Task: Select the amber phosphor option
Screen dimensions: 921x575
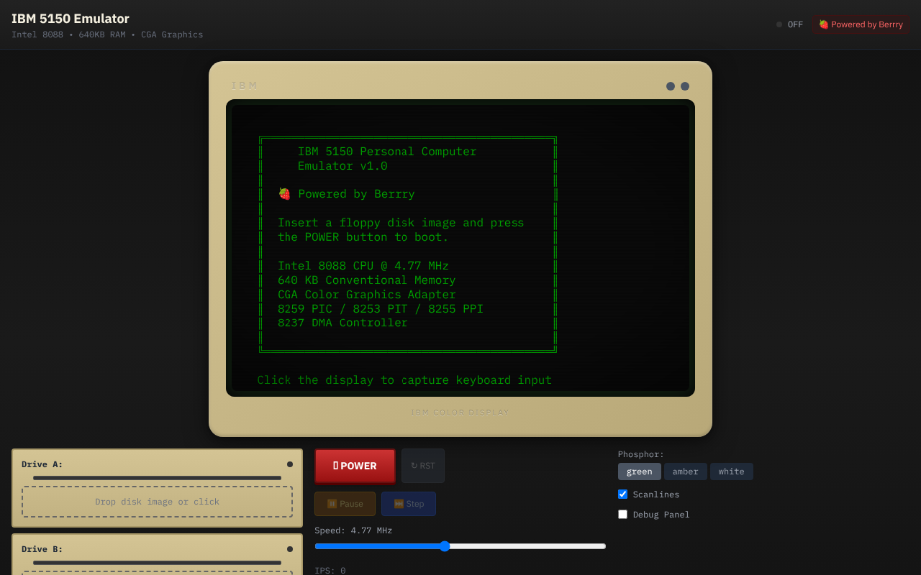Action: (x=686, y=471)
